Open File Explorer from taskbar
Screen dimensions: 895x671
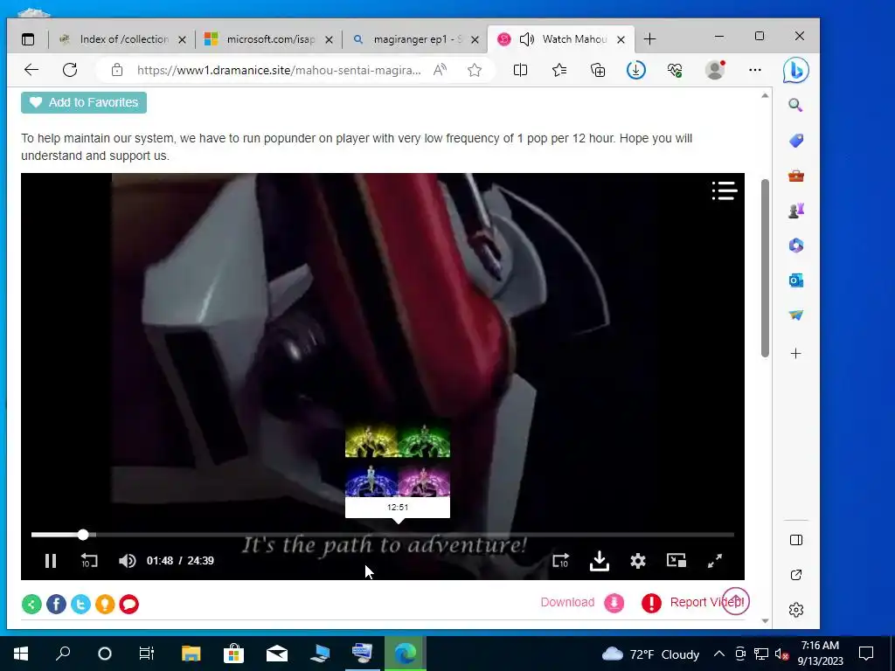tap(191, 654)
